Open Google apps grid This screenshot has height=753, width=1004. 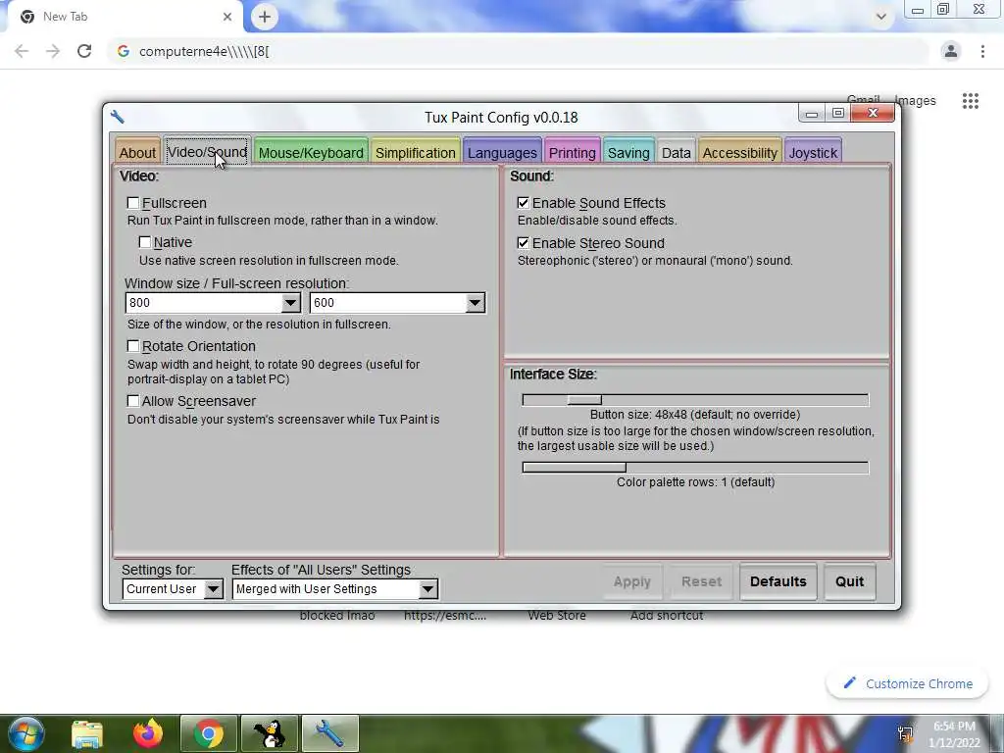970,101
